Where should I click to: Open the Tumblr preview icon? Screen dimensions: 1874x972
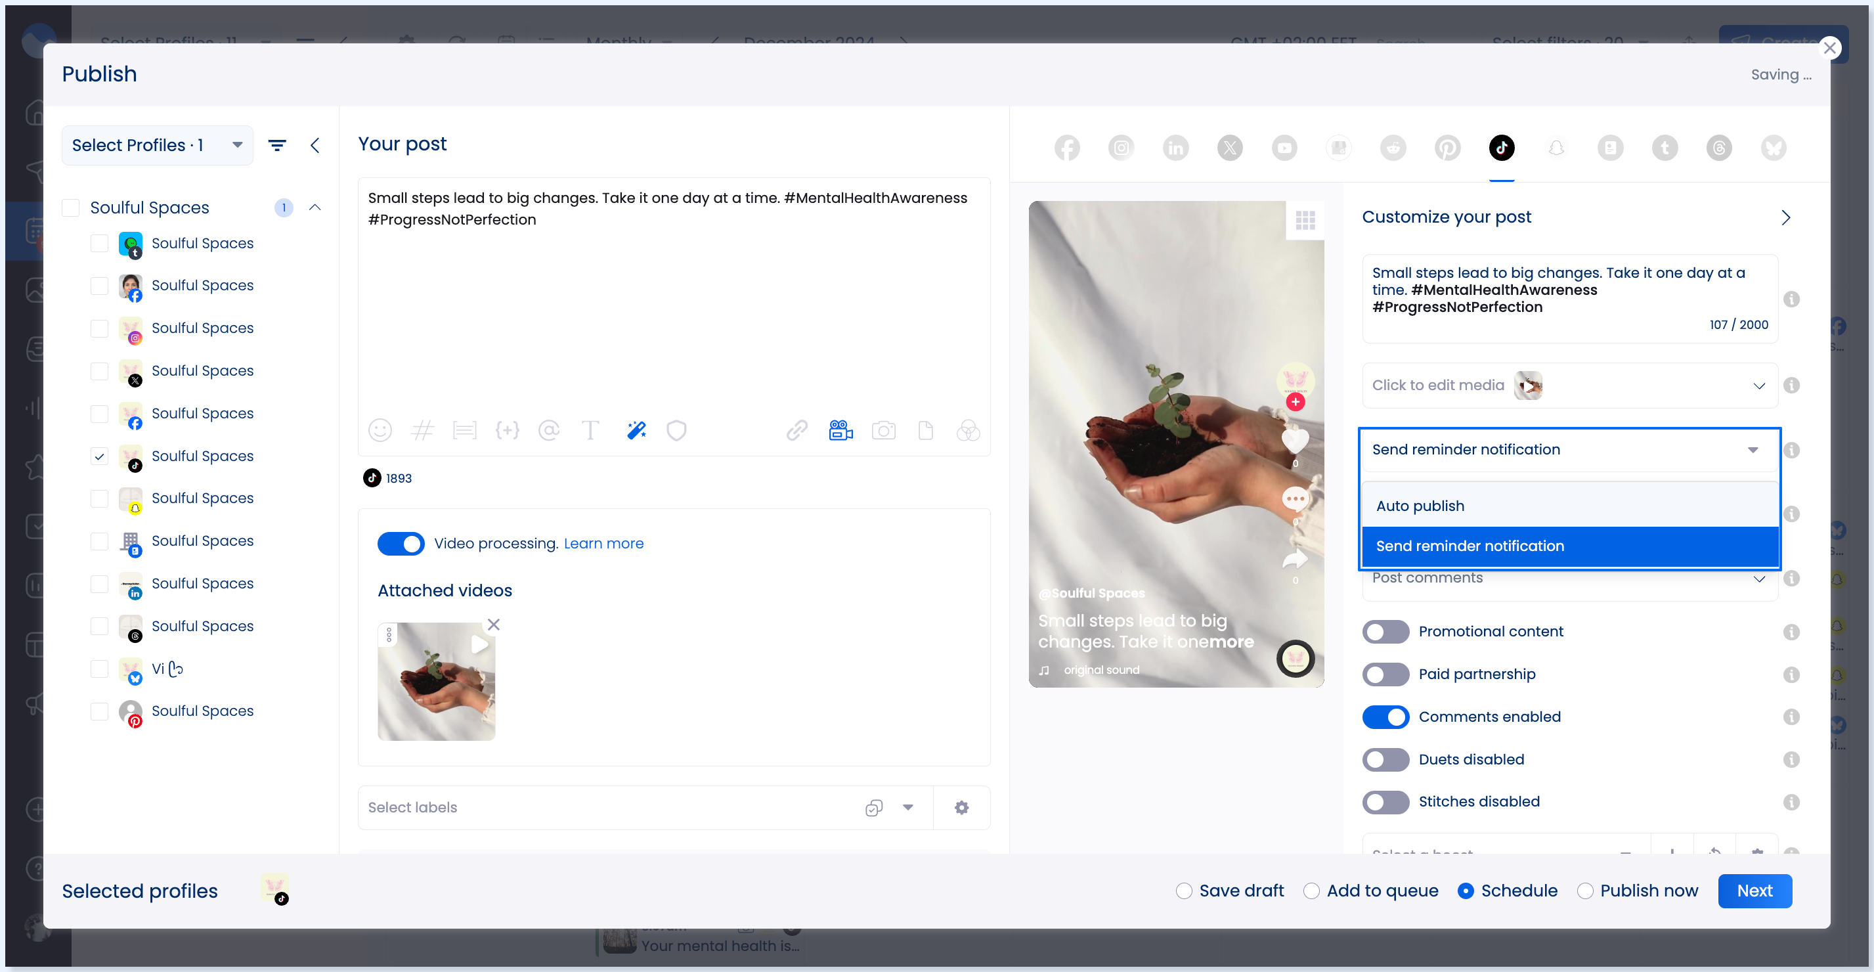pyautogui.click(x=1665, y=148)
